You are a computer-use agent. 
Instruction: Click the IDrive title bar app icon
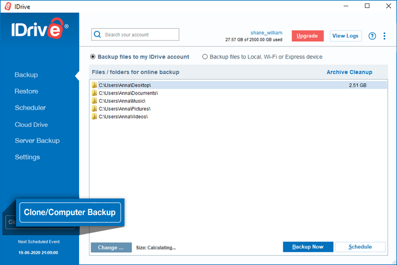[x=8, y=6]
